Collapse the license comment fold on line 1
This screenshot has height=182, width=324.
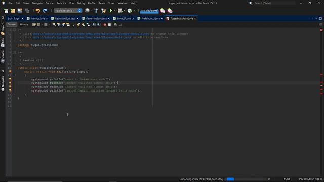click(14, 30)
